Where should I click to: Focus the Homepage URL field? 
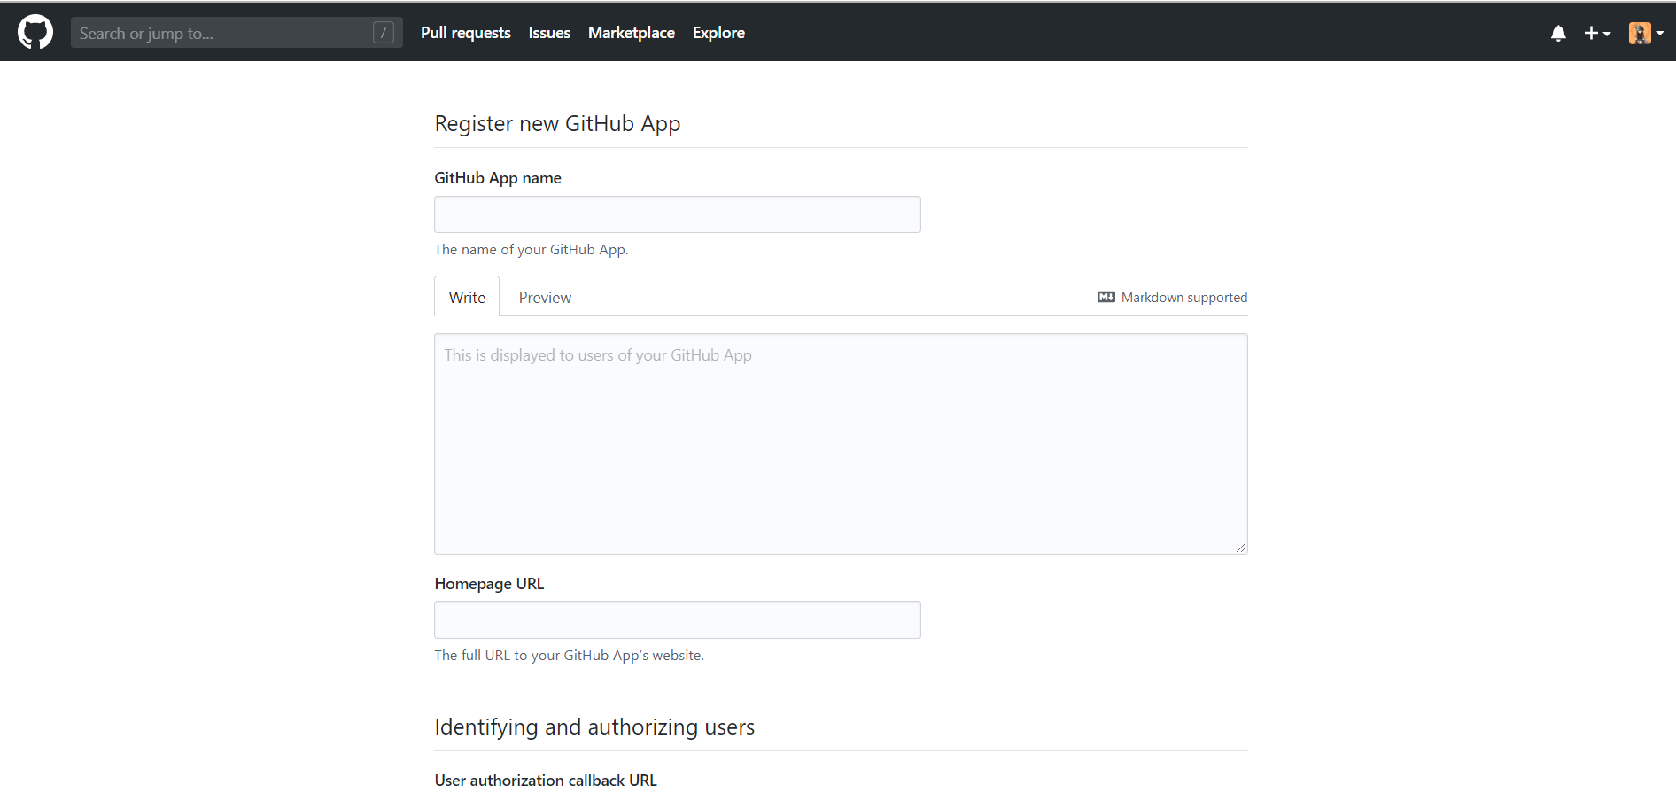[678, 620]
